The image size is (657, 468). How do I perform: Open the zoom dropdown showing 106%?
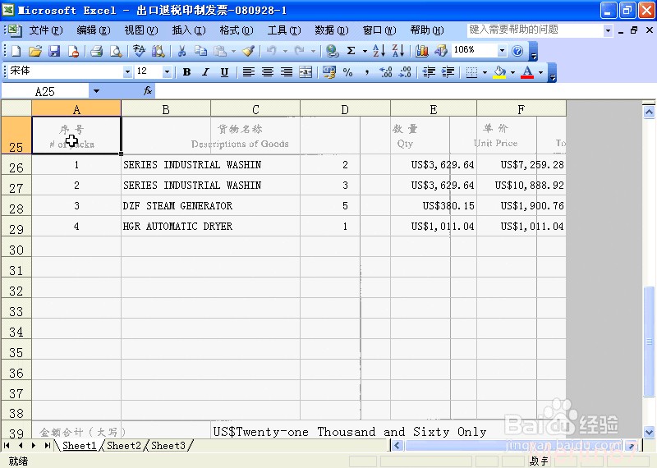point(502,51)
